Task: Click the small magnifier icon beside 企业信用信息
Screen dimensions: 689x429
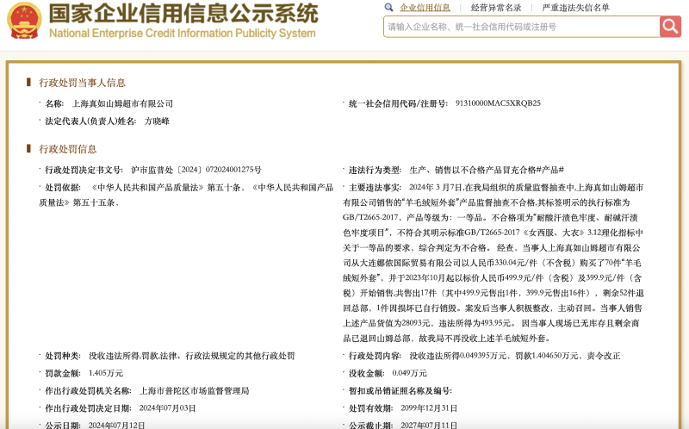Action: 388,8
